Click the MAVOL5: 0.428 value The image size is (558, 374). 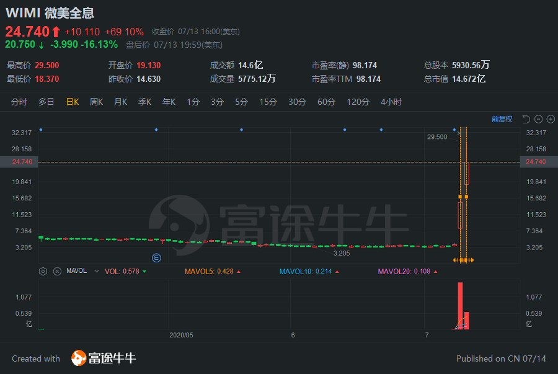pyautogui.click(x=210, y=272)
